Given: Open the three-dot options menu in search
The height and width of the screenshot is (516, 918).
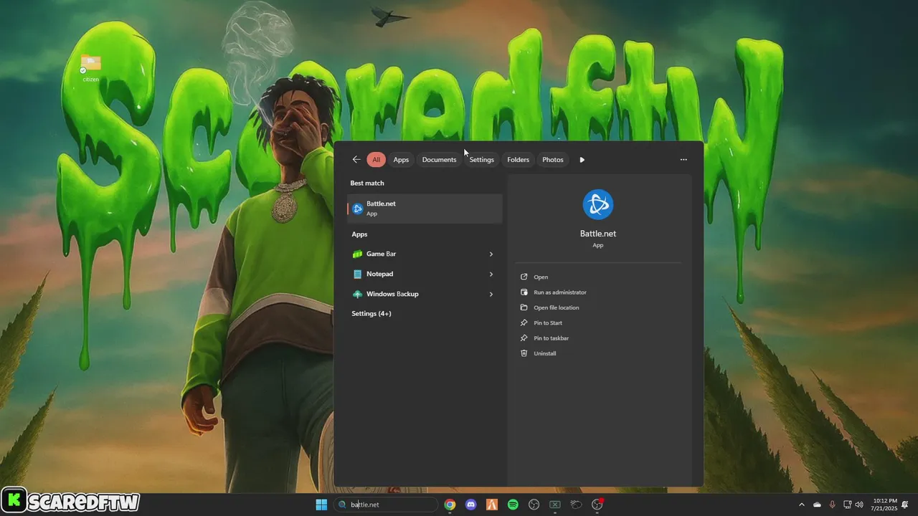Looking at the screenshot, I should [x=683, y=160].
